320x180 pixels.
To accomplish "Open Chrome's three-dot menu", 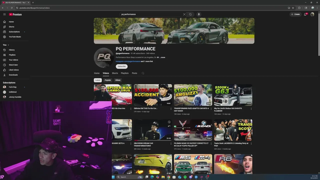I will pyautogui.click(x=317, y=8).
